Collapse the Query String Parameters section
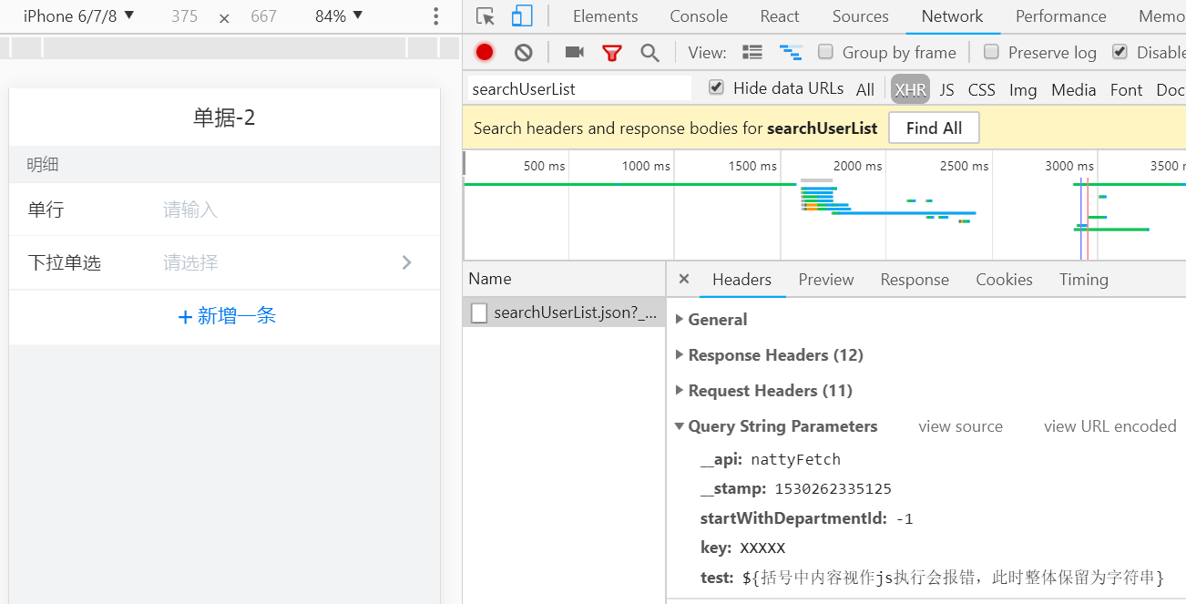Image resolution: width=1186 pixels, height=604 pixels. pyautogui.click(x=680, y=426)
